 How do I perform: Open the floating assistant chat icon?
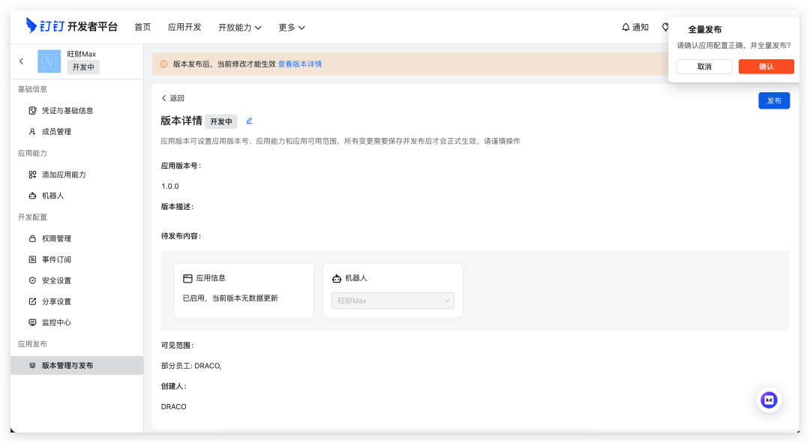pyautogui.click(x=769, y=400)
